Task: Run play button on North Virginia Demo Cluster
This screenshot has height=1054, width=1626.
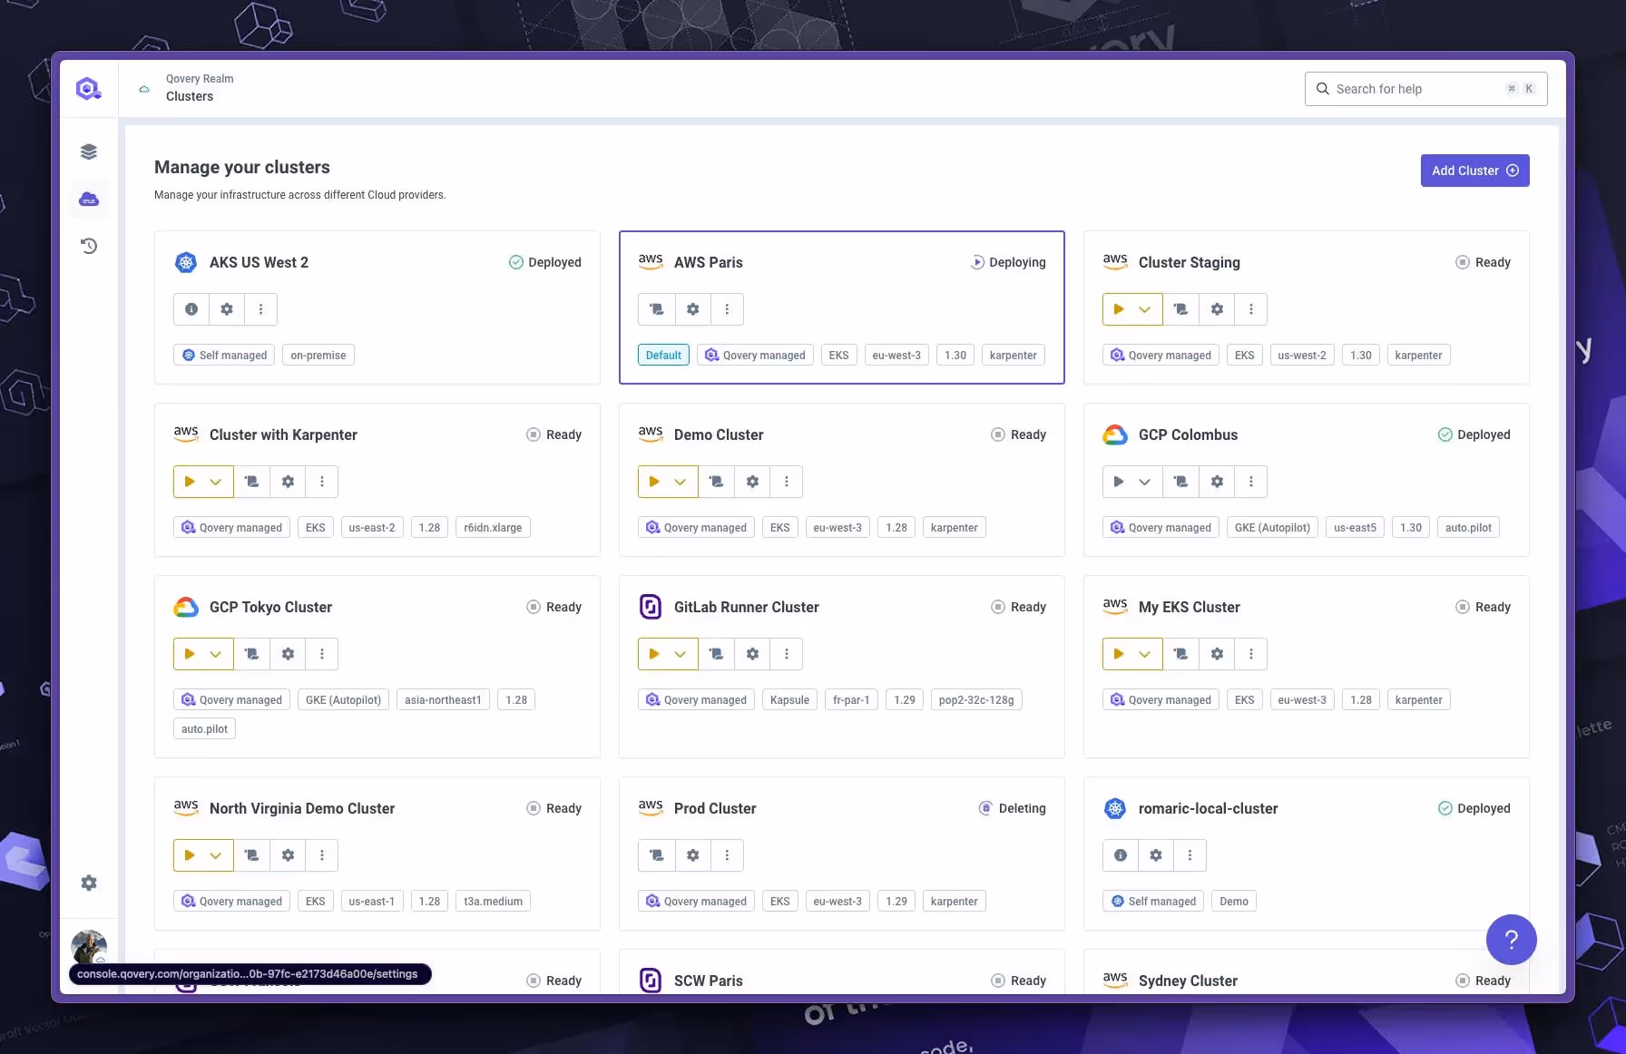Action: coord(190,854)
